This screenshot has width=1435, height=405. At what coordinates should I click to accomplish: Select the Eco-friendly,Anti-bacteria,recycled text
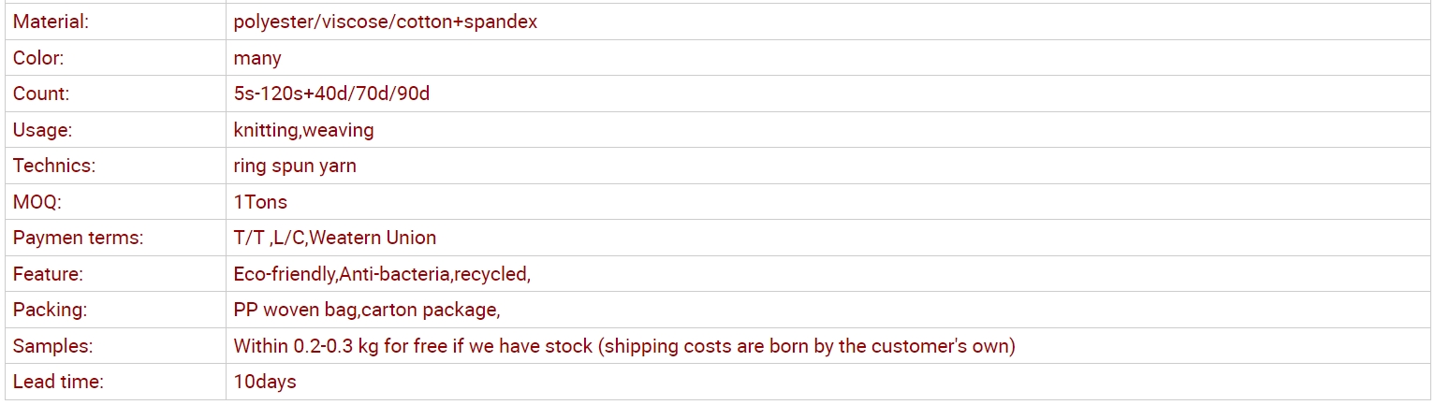[382, 274]
